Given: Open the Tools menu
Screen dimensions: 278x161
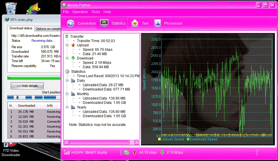Looking at the screenshot, I should tap(96, 12).
